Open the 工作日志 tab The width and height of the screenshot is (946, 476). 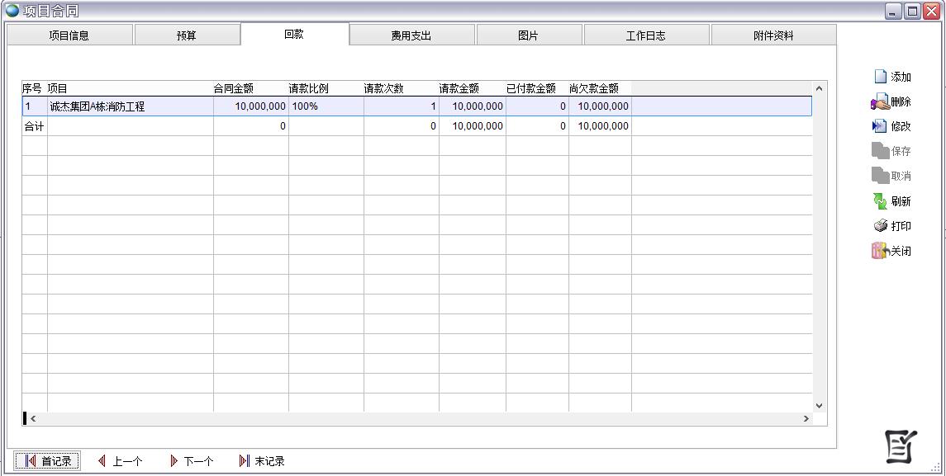646,35
